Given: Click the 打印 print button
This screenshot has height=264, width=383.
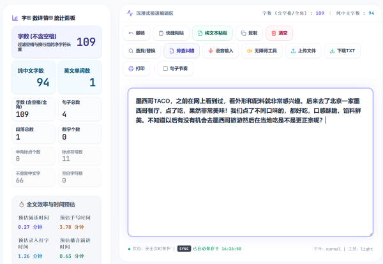Looking at the screenshot, I should (x=137, y=69).
